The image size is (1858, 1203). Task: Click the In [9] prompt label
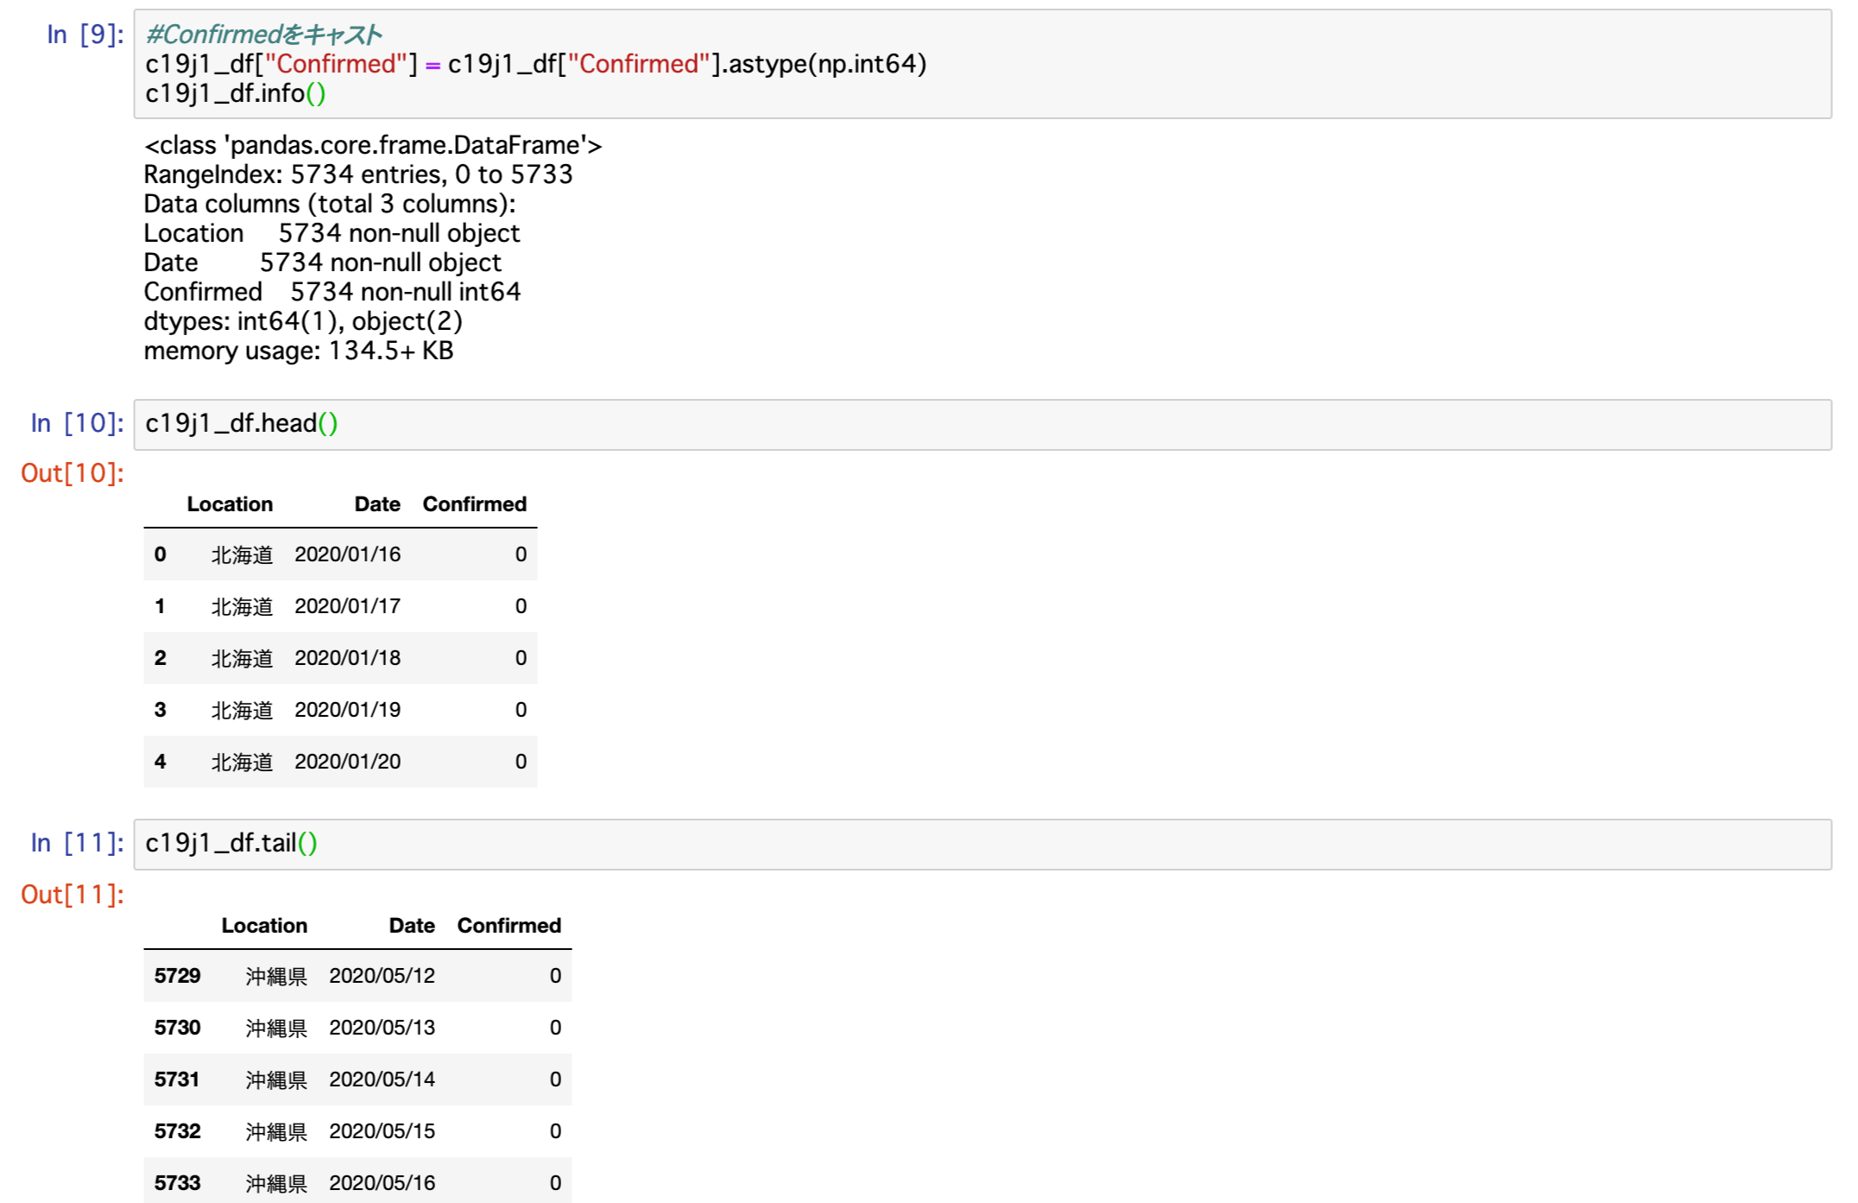coord(85,35)
